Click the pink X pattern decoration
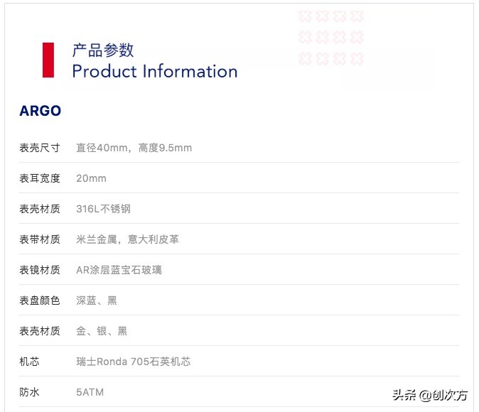Screen dimensions: 479x412 click(x=331, y=37)
